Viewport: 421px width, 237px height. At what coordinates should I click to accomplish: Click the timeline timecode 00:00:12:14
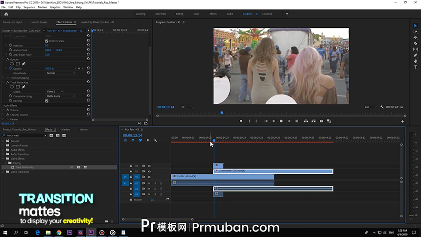pos(132,136)
